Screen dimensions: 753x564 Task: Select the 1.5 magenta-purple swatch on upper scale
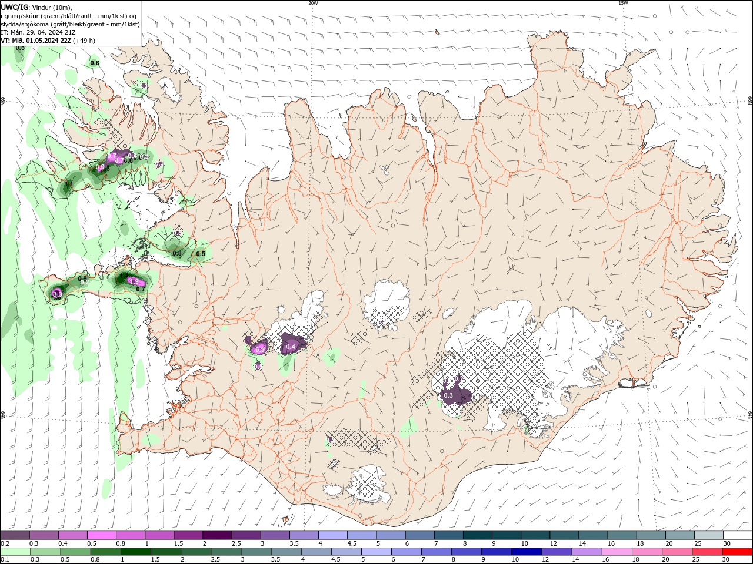click(188, 535)
